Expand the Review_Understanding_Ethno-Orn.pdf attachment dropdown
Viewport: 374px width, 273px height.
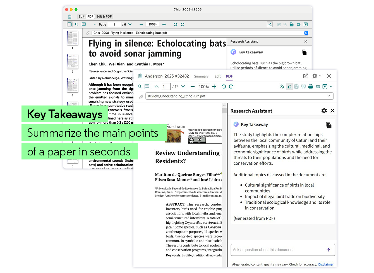click(329, 96)
